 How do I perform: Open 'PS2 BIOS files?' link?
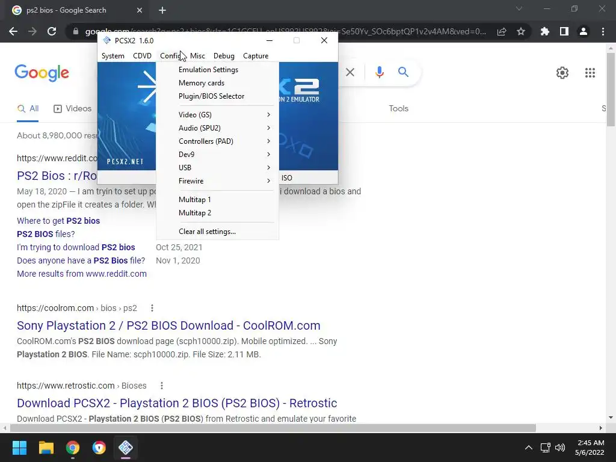(46, 234)
